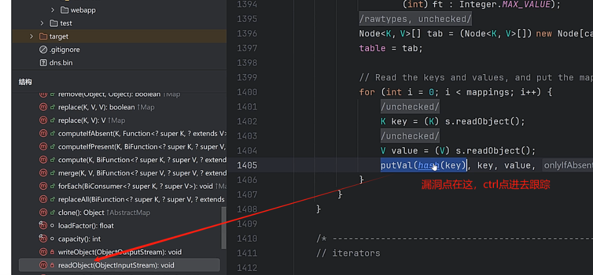Click method icon beside writeObject
This screenshot has width=593, height=275.
coord(43,252)
